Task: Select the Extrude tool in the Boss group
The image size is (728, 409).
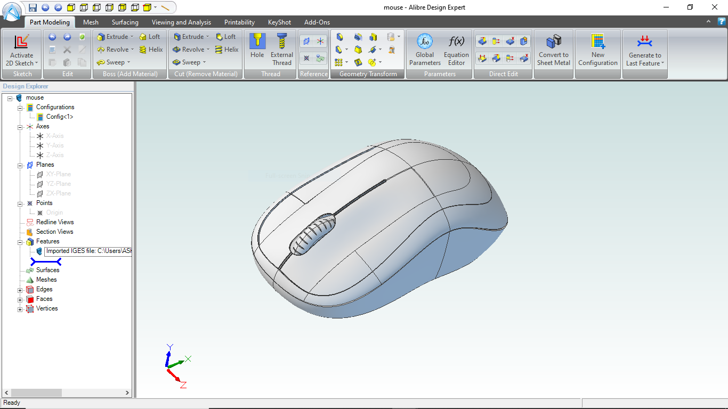Action: tap(113, 37)
